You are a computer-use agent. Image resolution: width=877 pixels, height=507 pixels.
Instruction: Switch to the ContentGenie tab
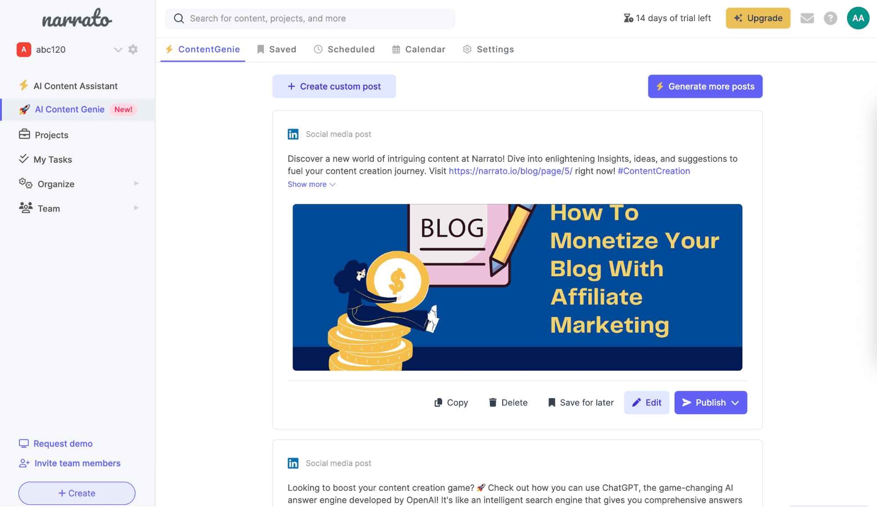coord(203,50)
